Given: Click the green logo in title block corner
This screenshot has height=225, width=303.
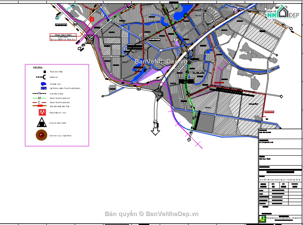Looking at the screenshot, I should click(263, 218).
